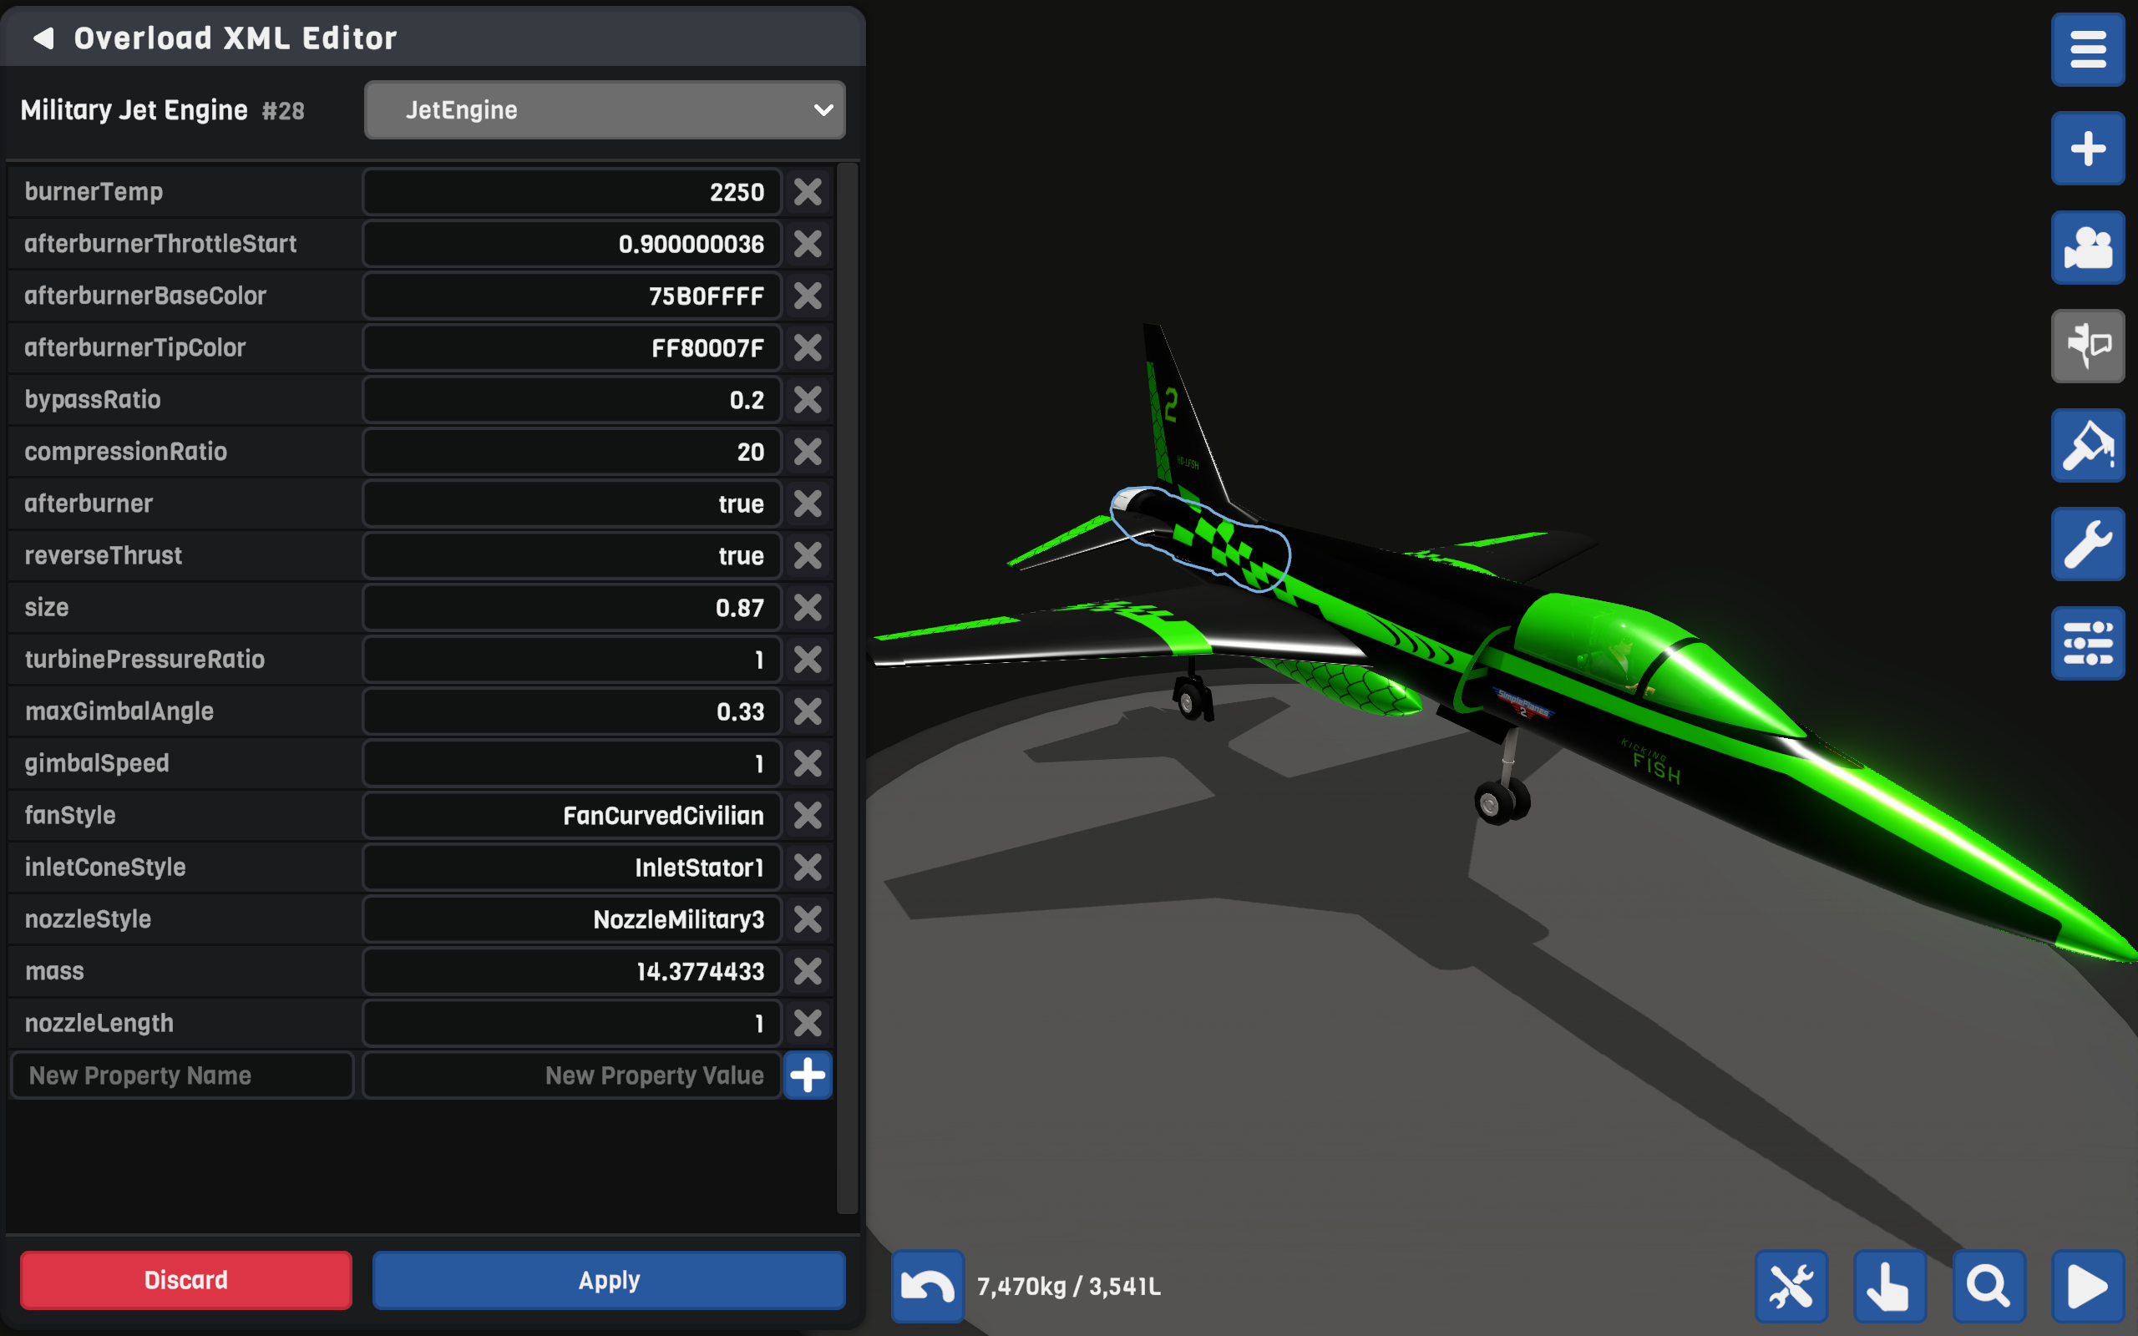Open the JetEngine modifier dropdown
This screenshot has height=1336, width=2138.
605,110
